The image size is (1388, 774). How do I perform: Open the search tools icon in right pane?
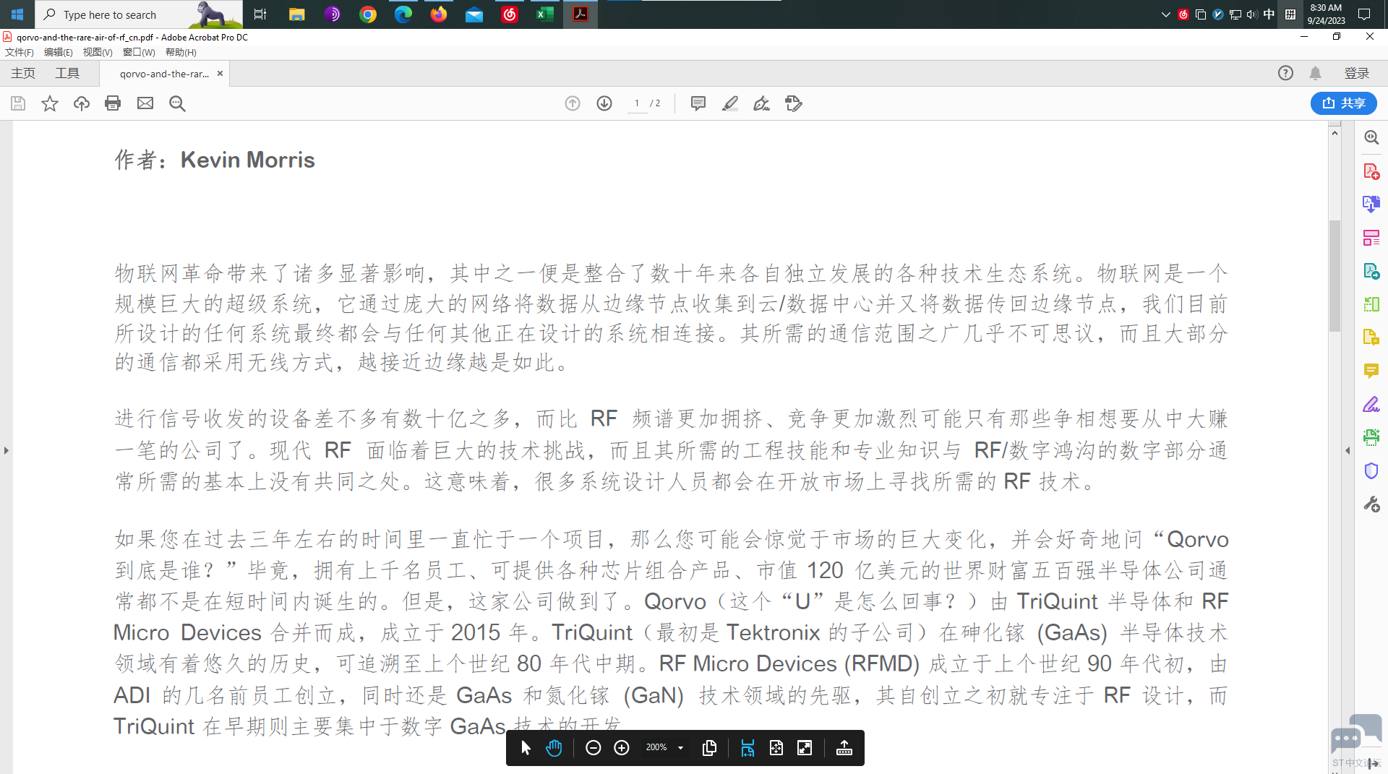pyautogui.click(x=1371, y=137)
